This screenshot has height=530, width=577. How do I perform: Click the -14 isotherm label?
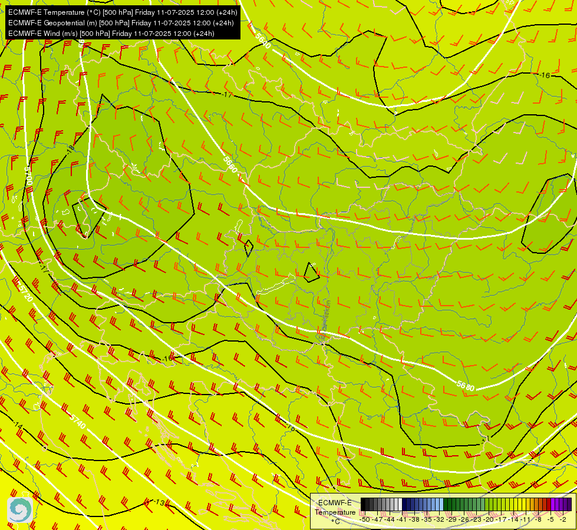coord(18,426)
